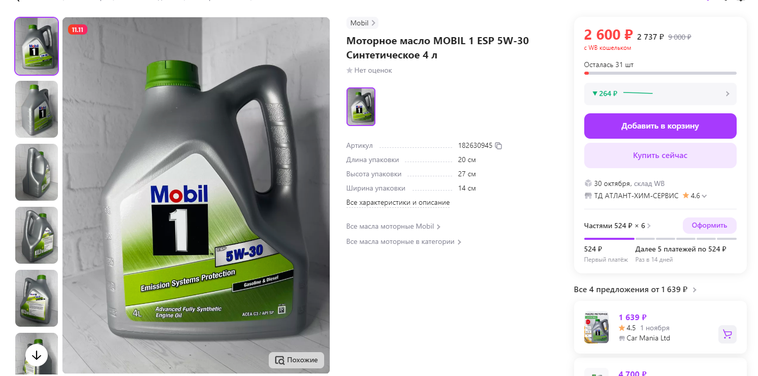This screenshot has height=376, width=758.
Task: Copy the article number 182630945
Action: tap(498, 146)
